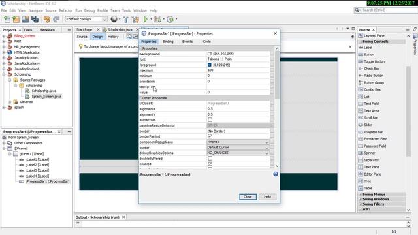Select Table in the Palette
Screen dimensions: 418x235
tap(368, 188)
